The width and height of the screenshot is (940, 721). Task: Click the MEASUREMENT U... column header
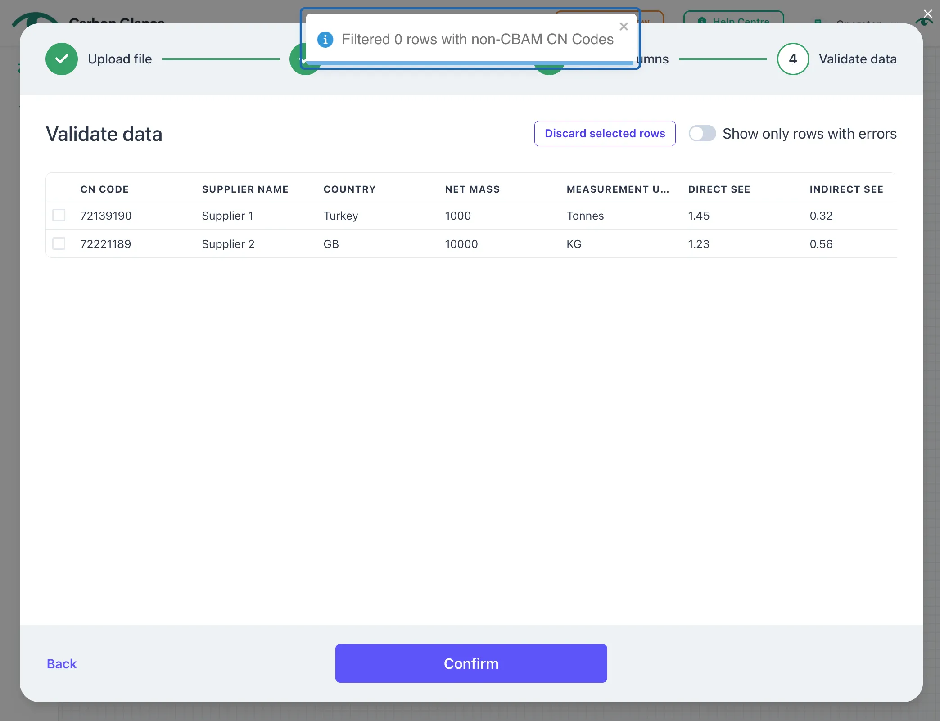click(x=618, y=189)
